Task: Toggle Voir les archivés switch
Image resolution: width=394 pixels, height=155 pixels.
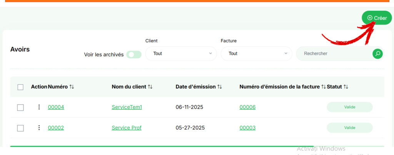Action: pos(134,54)
